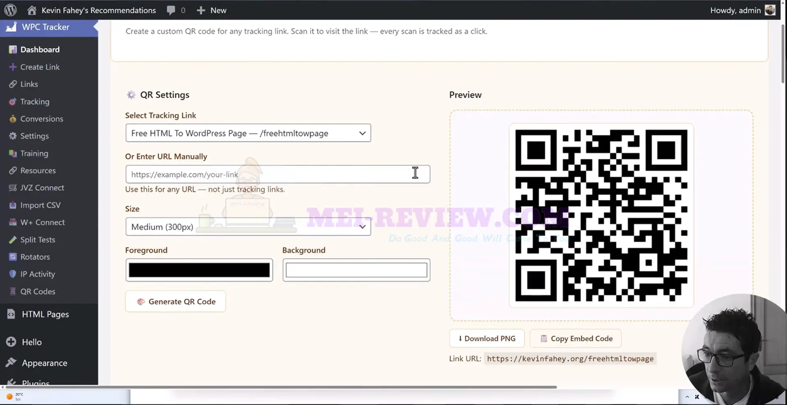The image size is (787, 405).
Task: Click the WPC Tracker chart icon
Action: (x=11, y=27)
